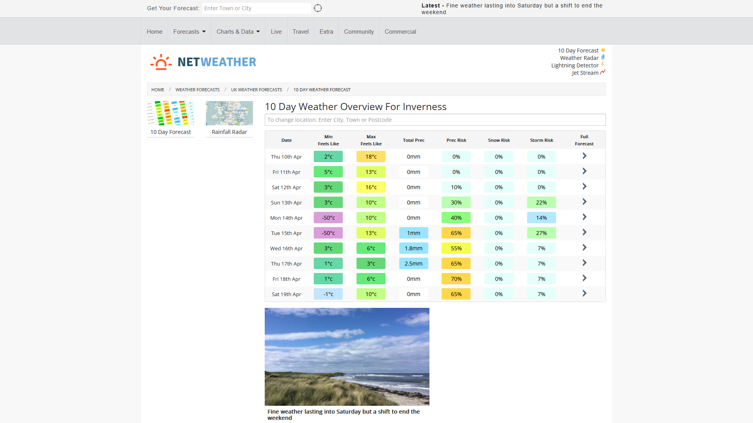
Task: Expand the Charts & Data dropdown menu
Action: point(238,32)
